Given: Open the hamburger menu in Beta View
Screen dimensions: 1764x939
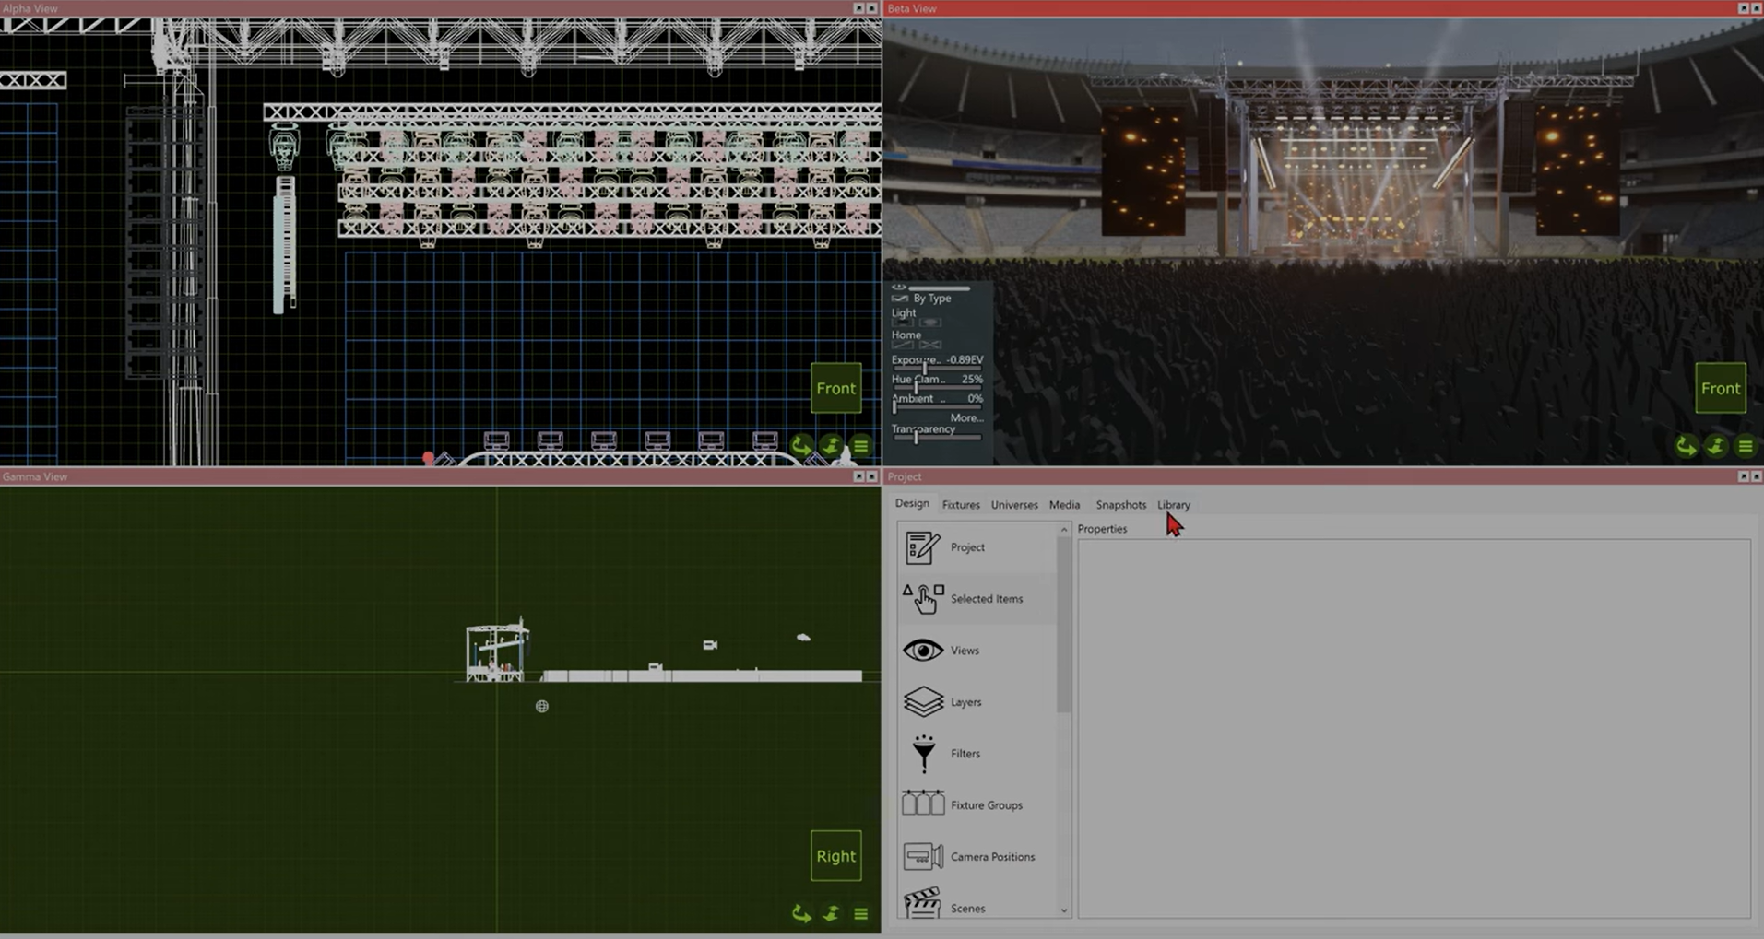Looking at the screenshot, I should pyautogui.click(x=1746, y=447).
